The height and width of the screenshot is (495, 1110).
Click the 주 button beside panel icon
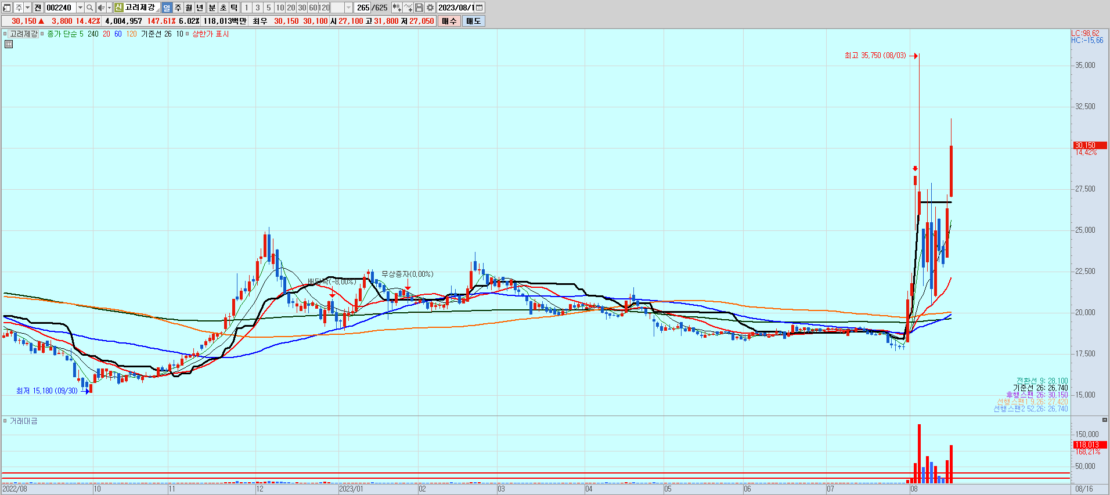(19, 8)
